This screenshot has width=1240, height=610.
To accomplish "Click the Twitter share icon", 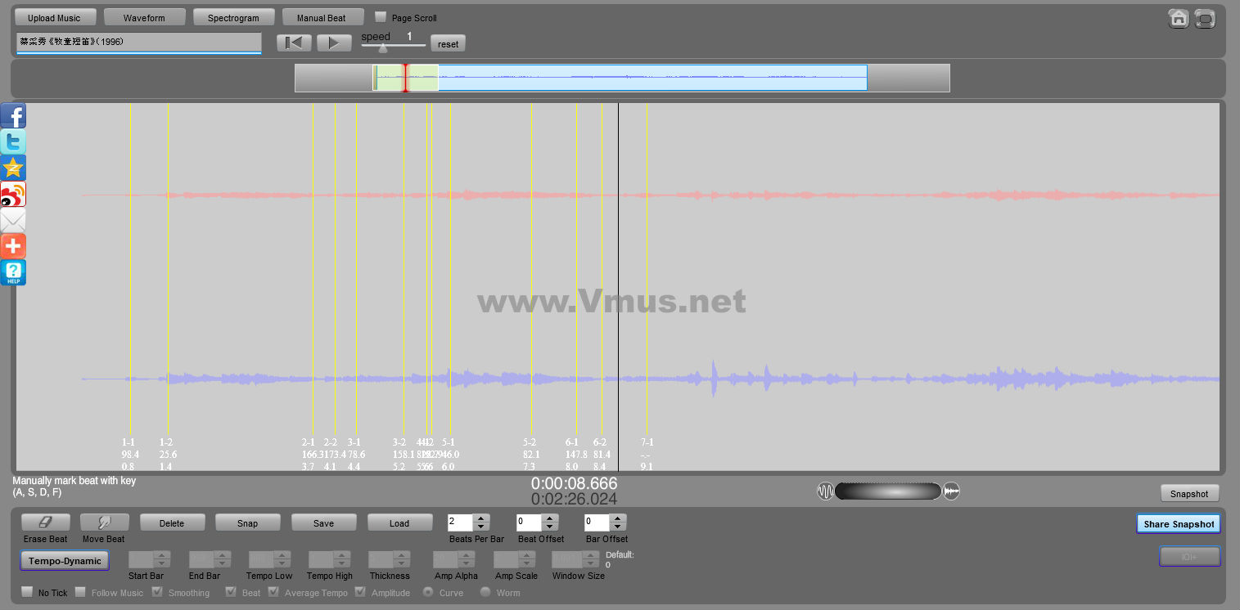I will [x=14, y=142].
